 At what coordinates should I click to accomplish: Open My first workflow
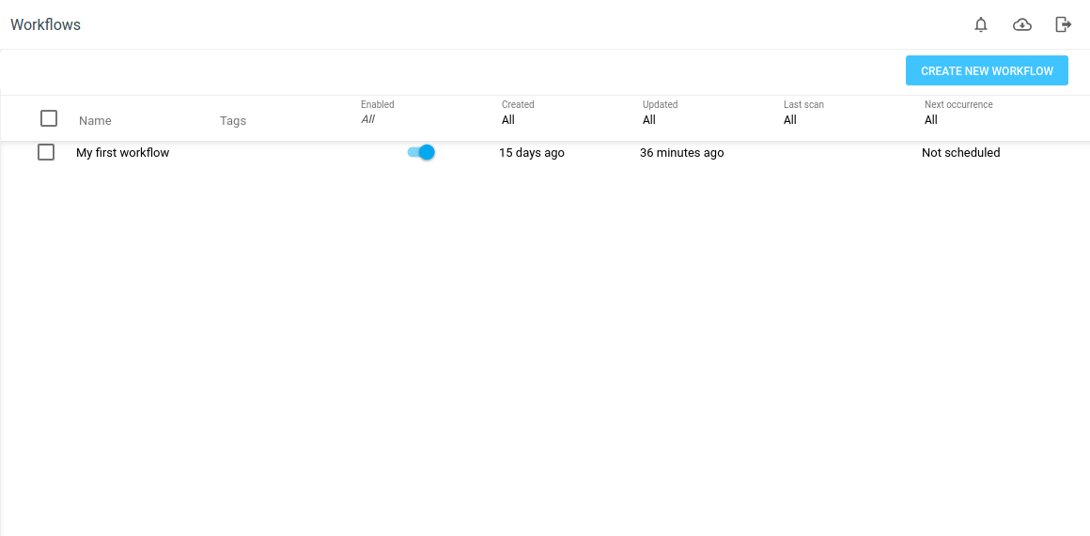(122, 152)
